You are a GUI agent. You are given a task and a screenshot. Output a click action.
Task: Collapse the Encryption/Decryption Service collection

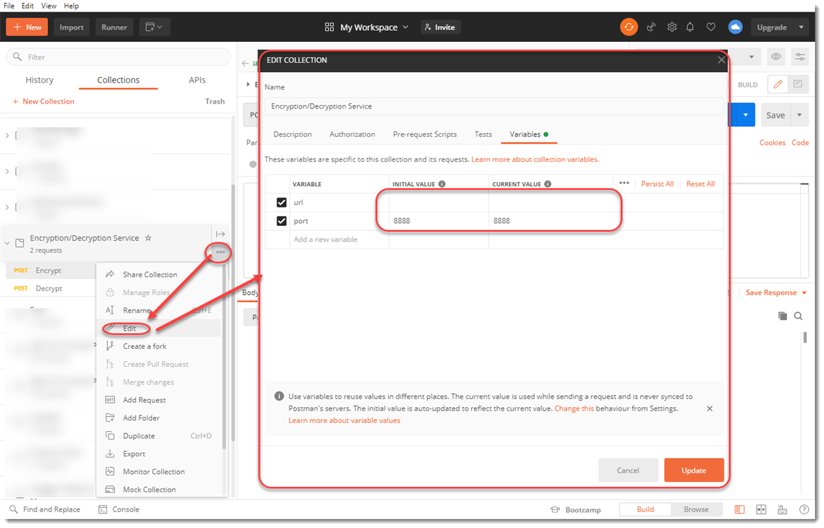8,242
